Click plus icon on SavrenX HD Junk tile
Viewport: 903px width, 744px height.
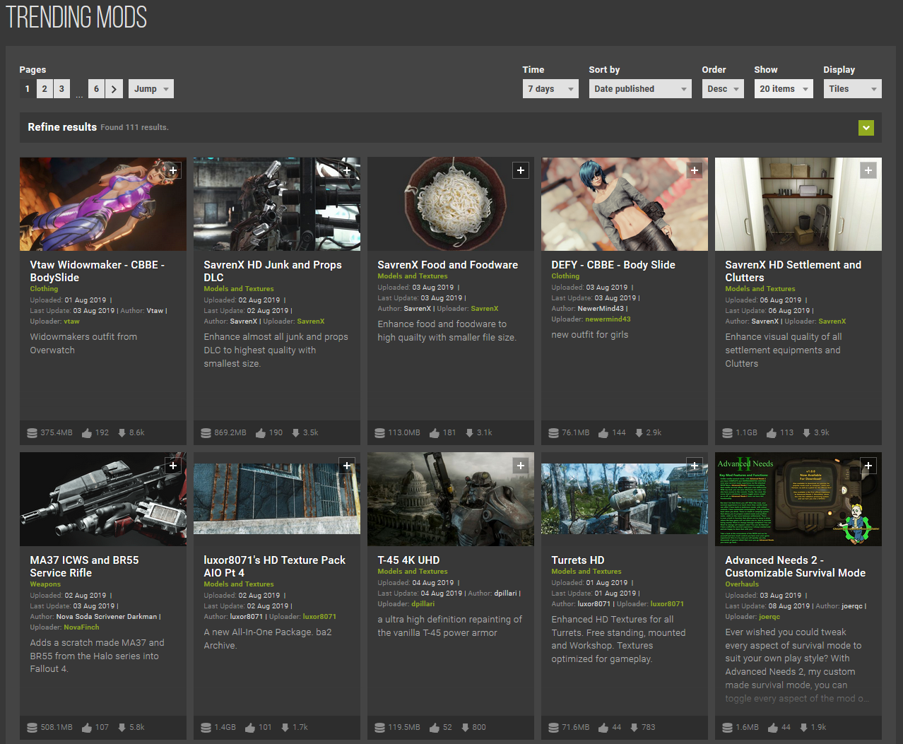[347, 170]
